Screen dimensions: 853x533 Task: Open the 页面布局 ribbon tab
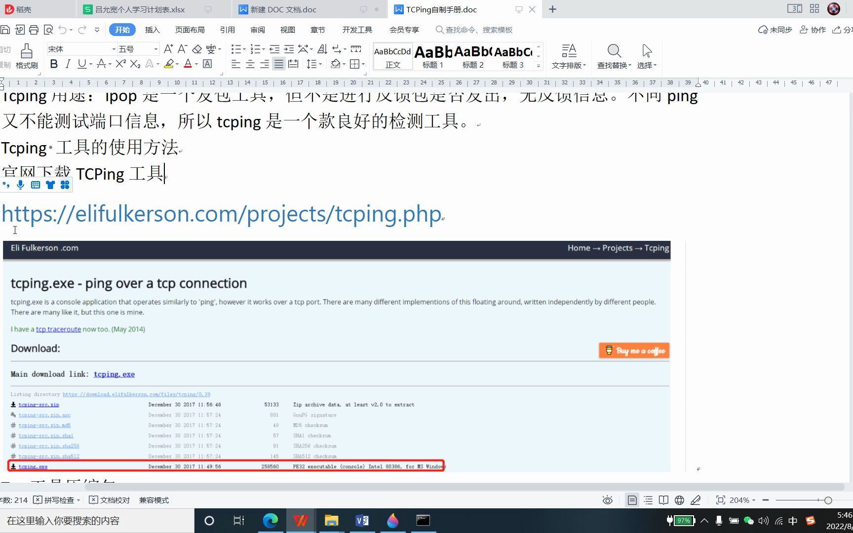point(190,30)
